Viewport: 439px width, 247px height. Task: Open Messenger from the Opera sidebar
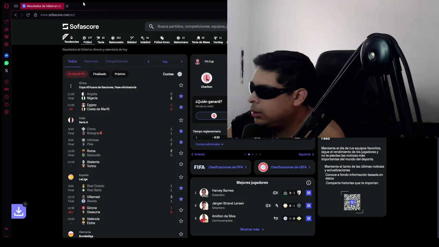point(6,56)
